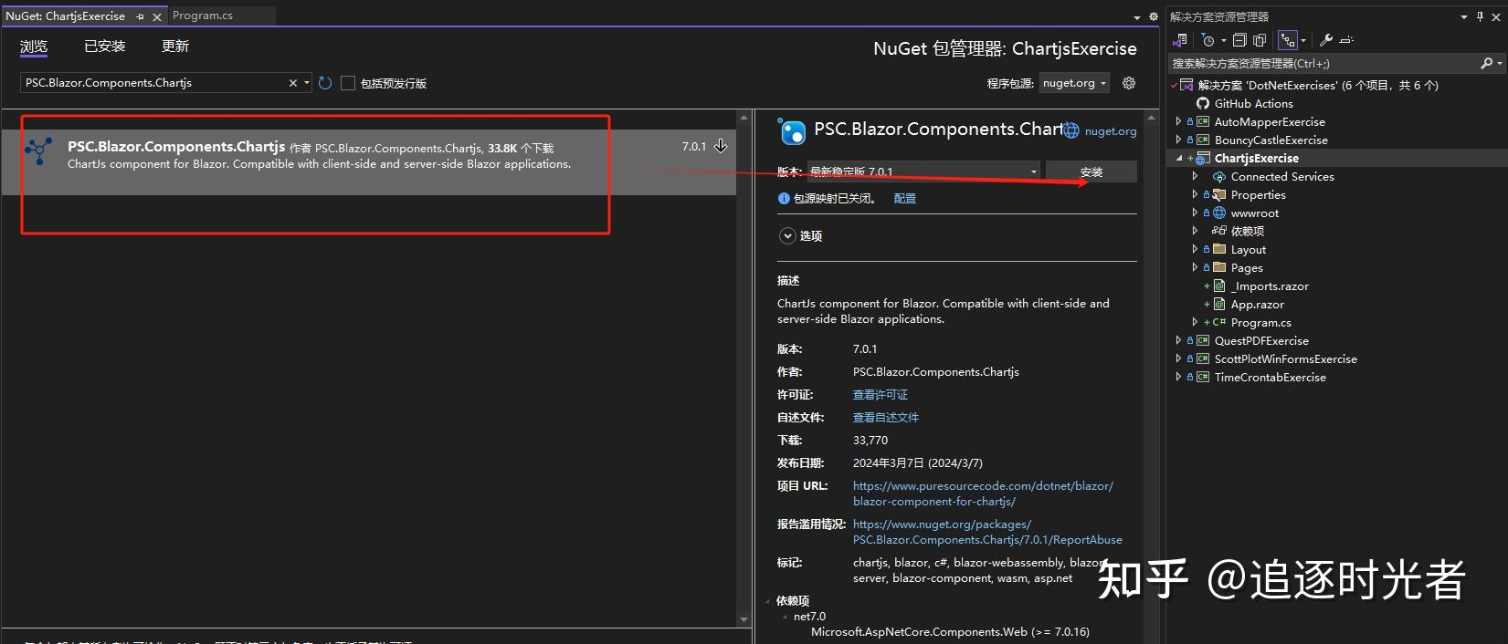Image resolution: width=1508 pixels, height=644 pixels.
Task: Open the view license (查看许可证) link
Action: [x=881, y=395]
